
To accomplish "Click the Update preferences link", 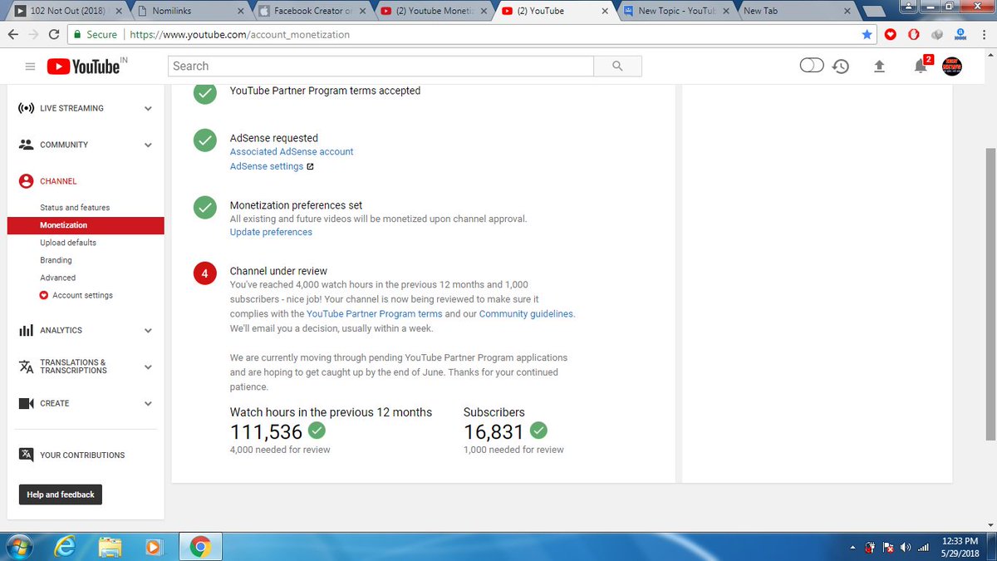I will [x=271, y=233].
